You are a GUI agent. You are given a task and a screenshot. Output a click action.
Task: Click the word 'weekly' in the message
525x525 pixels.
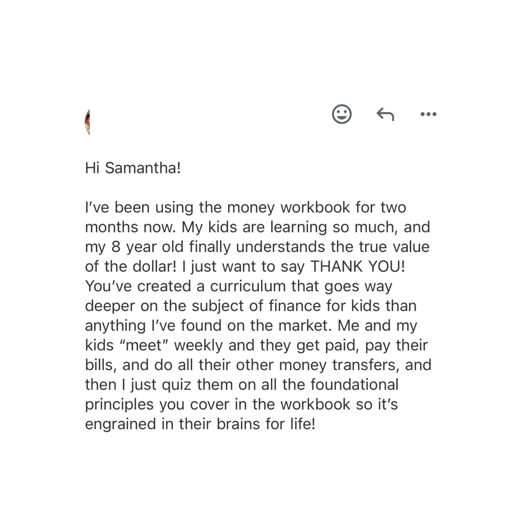[198, 345]
